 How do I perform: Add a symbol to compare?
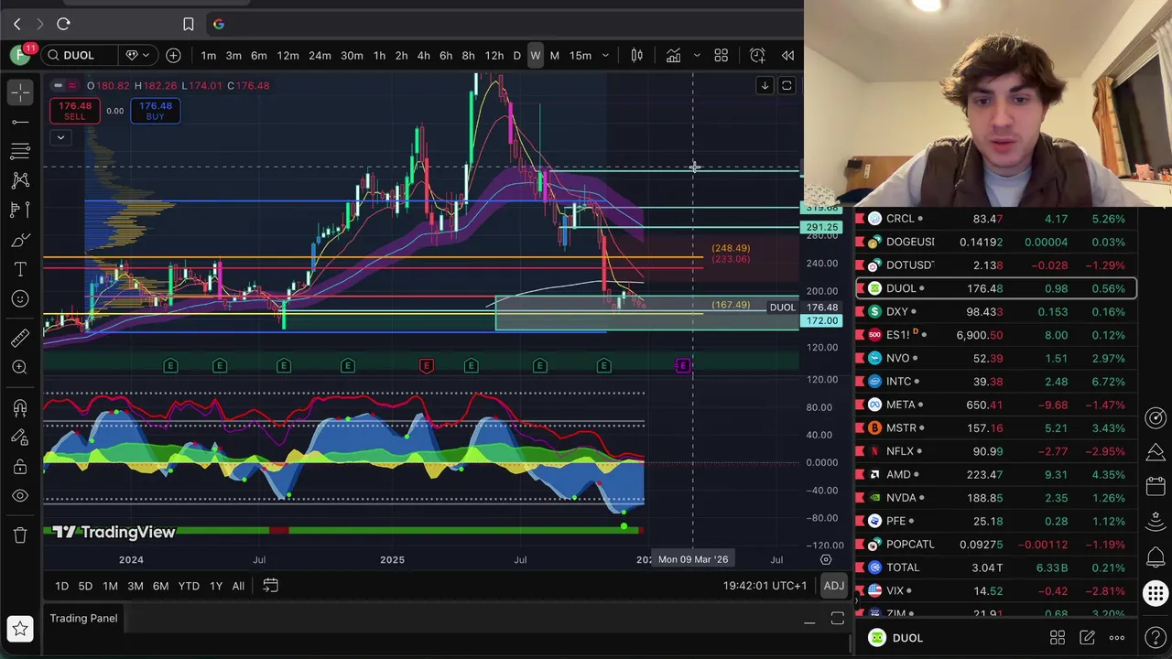pos(173,56)
